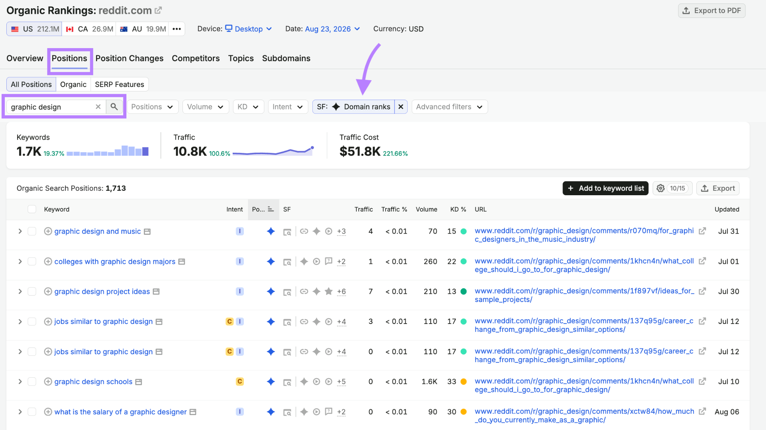The image size is (766, 430).
Task: Clear the graphic design search text
Action: [98, 107]
